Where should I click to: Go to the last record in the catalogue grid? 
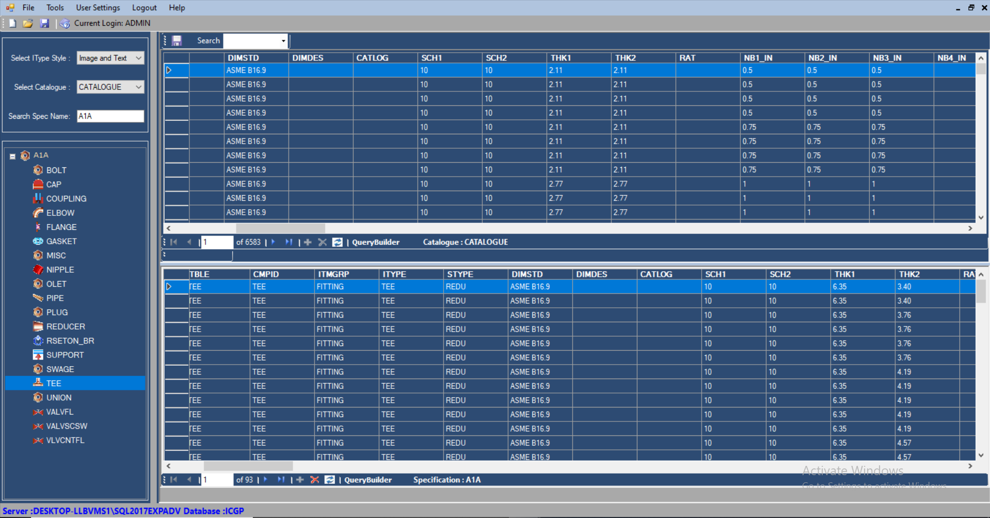[x=289, y=242]
